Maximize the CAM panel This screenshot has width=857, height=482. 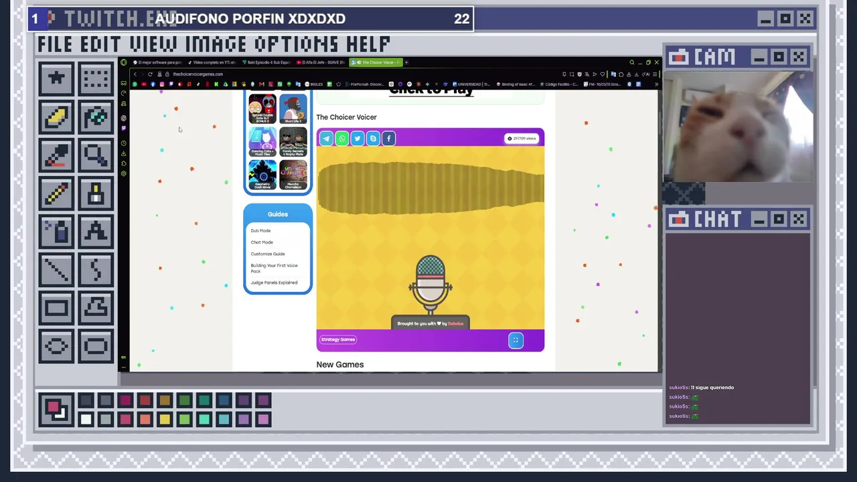[x=779, y=58]
